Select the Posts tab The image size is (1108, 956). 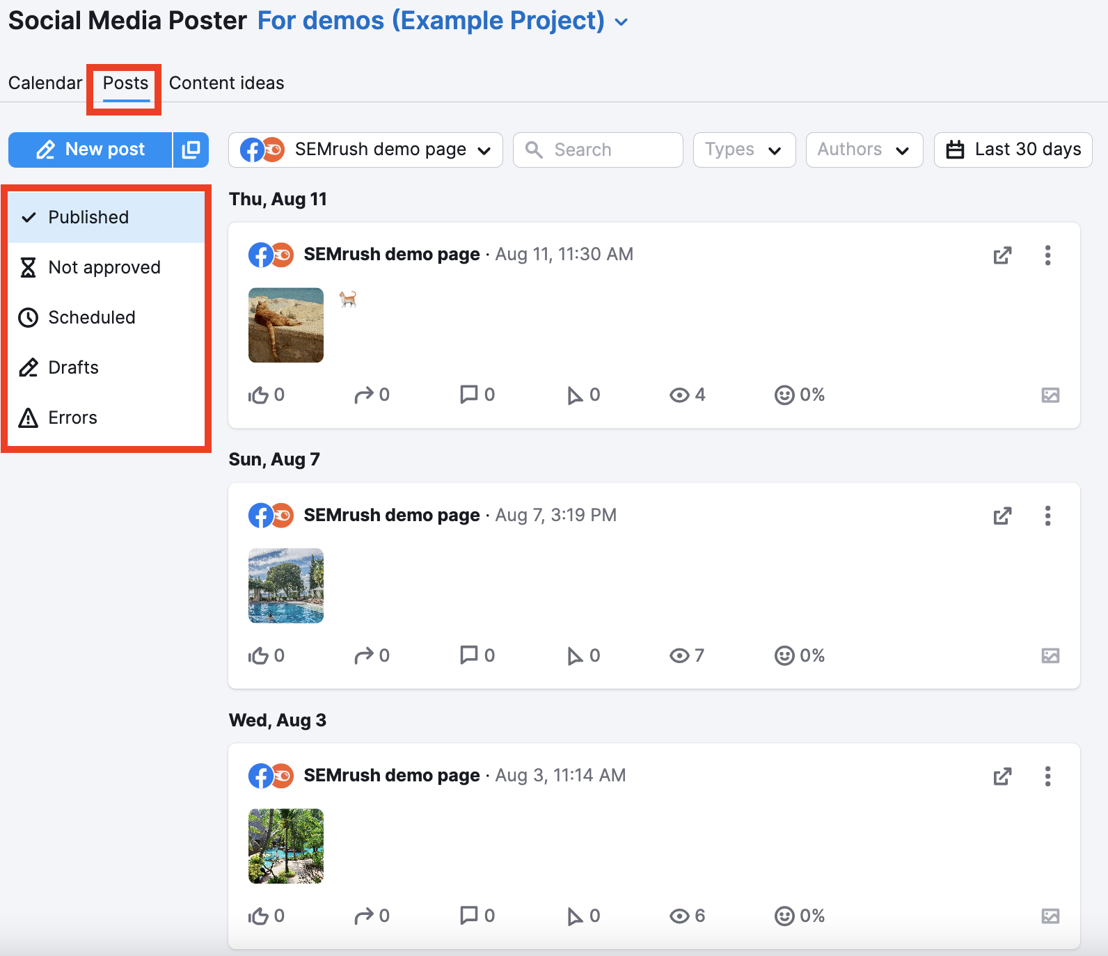[125, 83]
